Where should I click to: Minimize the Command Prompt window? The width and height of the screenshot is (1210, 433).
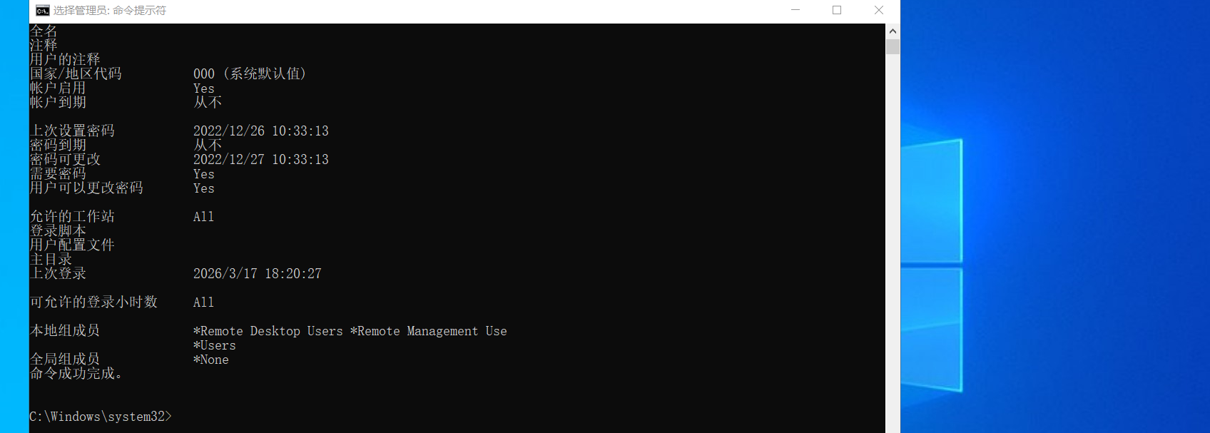pyautogui.click(x=795, y=11)
